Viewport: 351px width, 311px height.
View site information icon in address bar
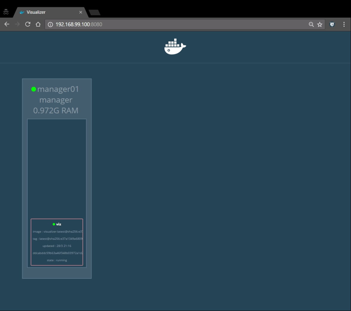50,24
